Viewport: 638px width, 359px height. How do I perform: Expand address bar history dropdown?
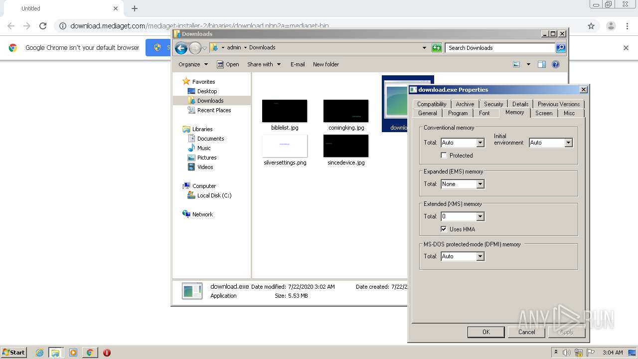(x=424, y=48)
